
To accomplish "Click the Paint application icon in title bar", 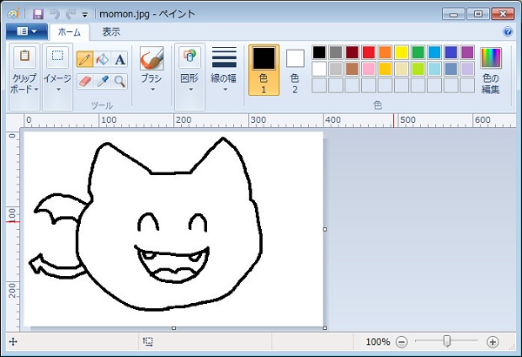I will click(13, 14).
